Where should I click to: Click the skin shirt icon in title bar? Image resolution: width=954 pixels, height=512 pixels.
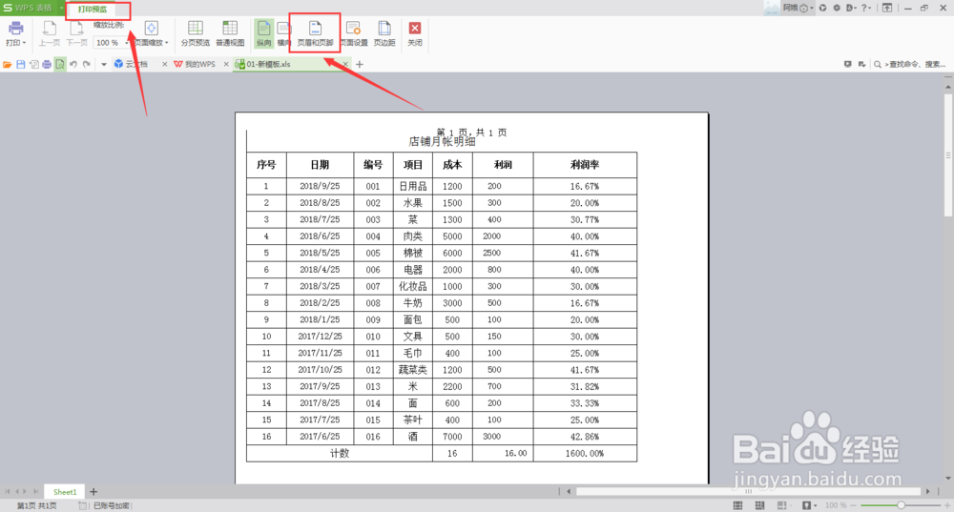coord(822,8)
